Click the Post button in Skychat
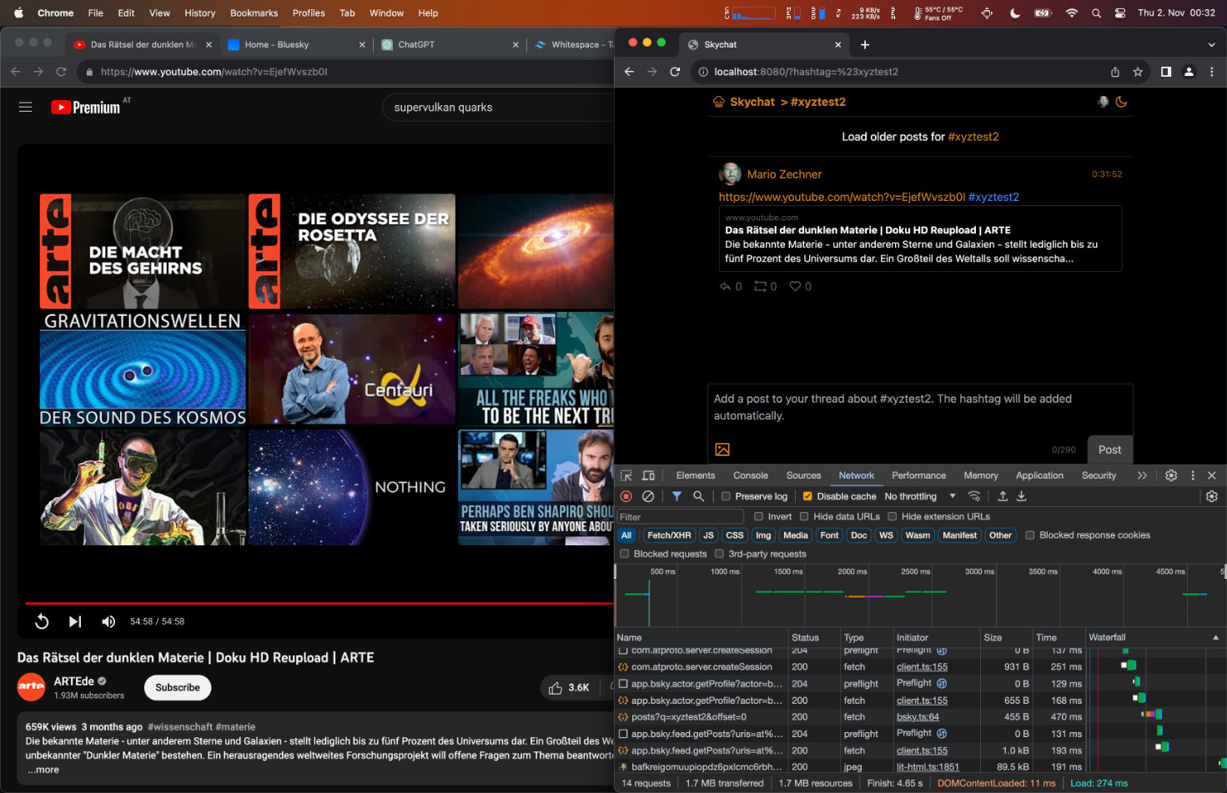Viewport: 1227px width, 793px height. (x=1109, y=449)
